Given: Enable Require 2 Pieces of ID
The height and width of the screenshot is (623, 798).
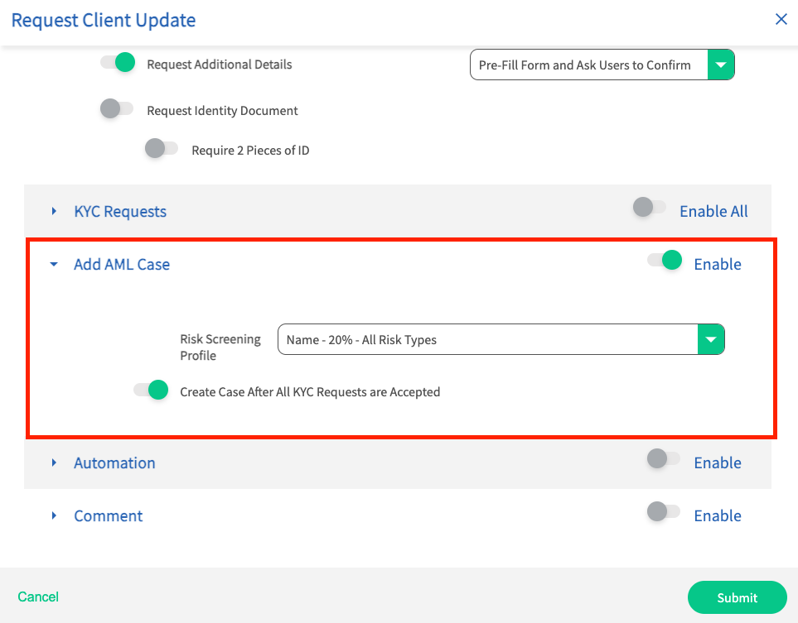Looking at the screenshot, I should [x=162, y=149].
